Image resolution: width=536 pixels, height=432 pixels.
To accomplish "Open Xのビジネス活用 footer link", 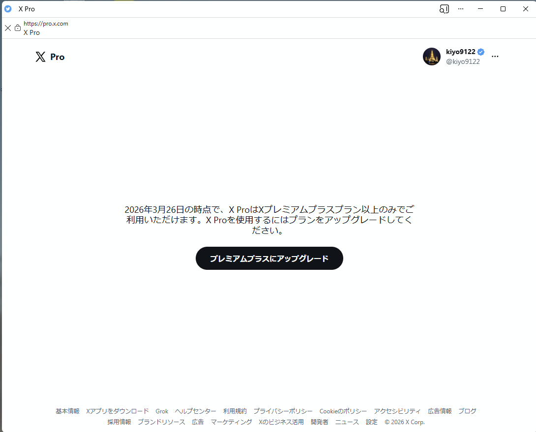I will click(281, 422).
